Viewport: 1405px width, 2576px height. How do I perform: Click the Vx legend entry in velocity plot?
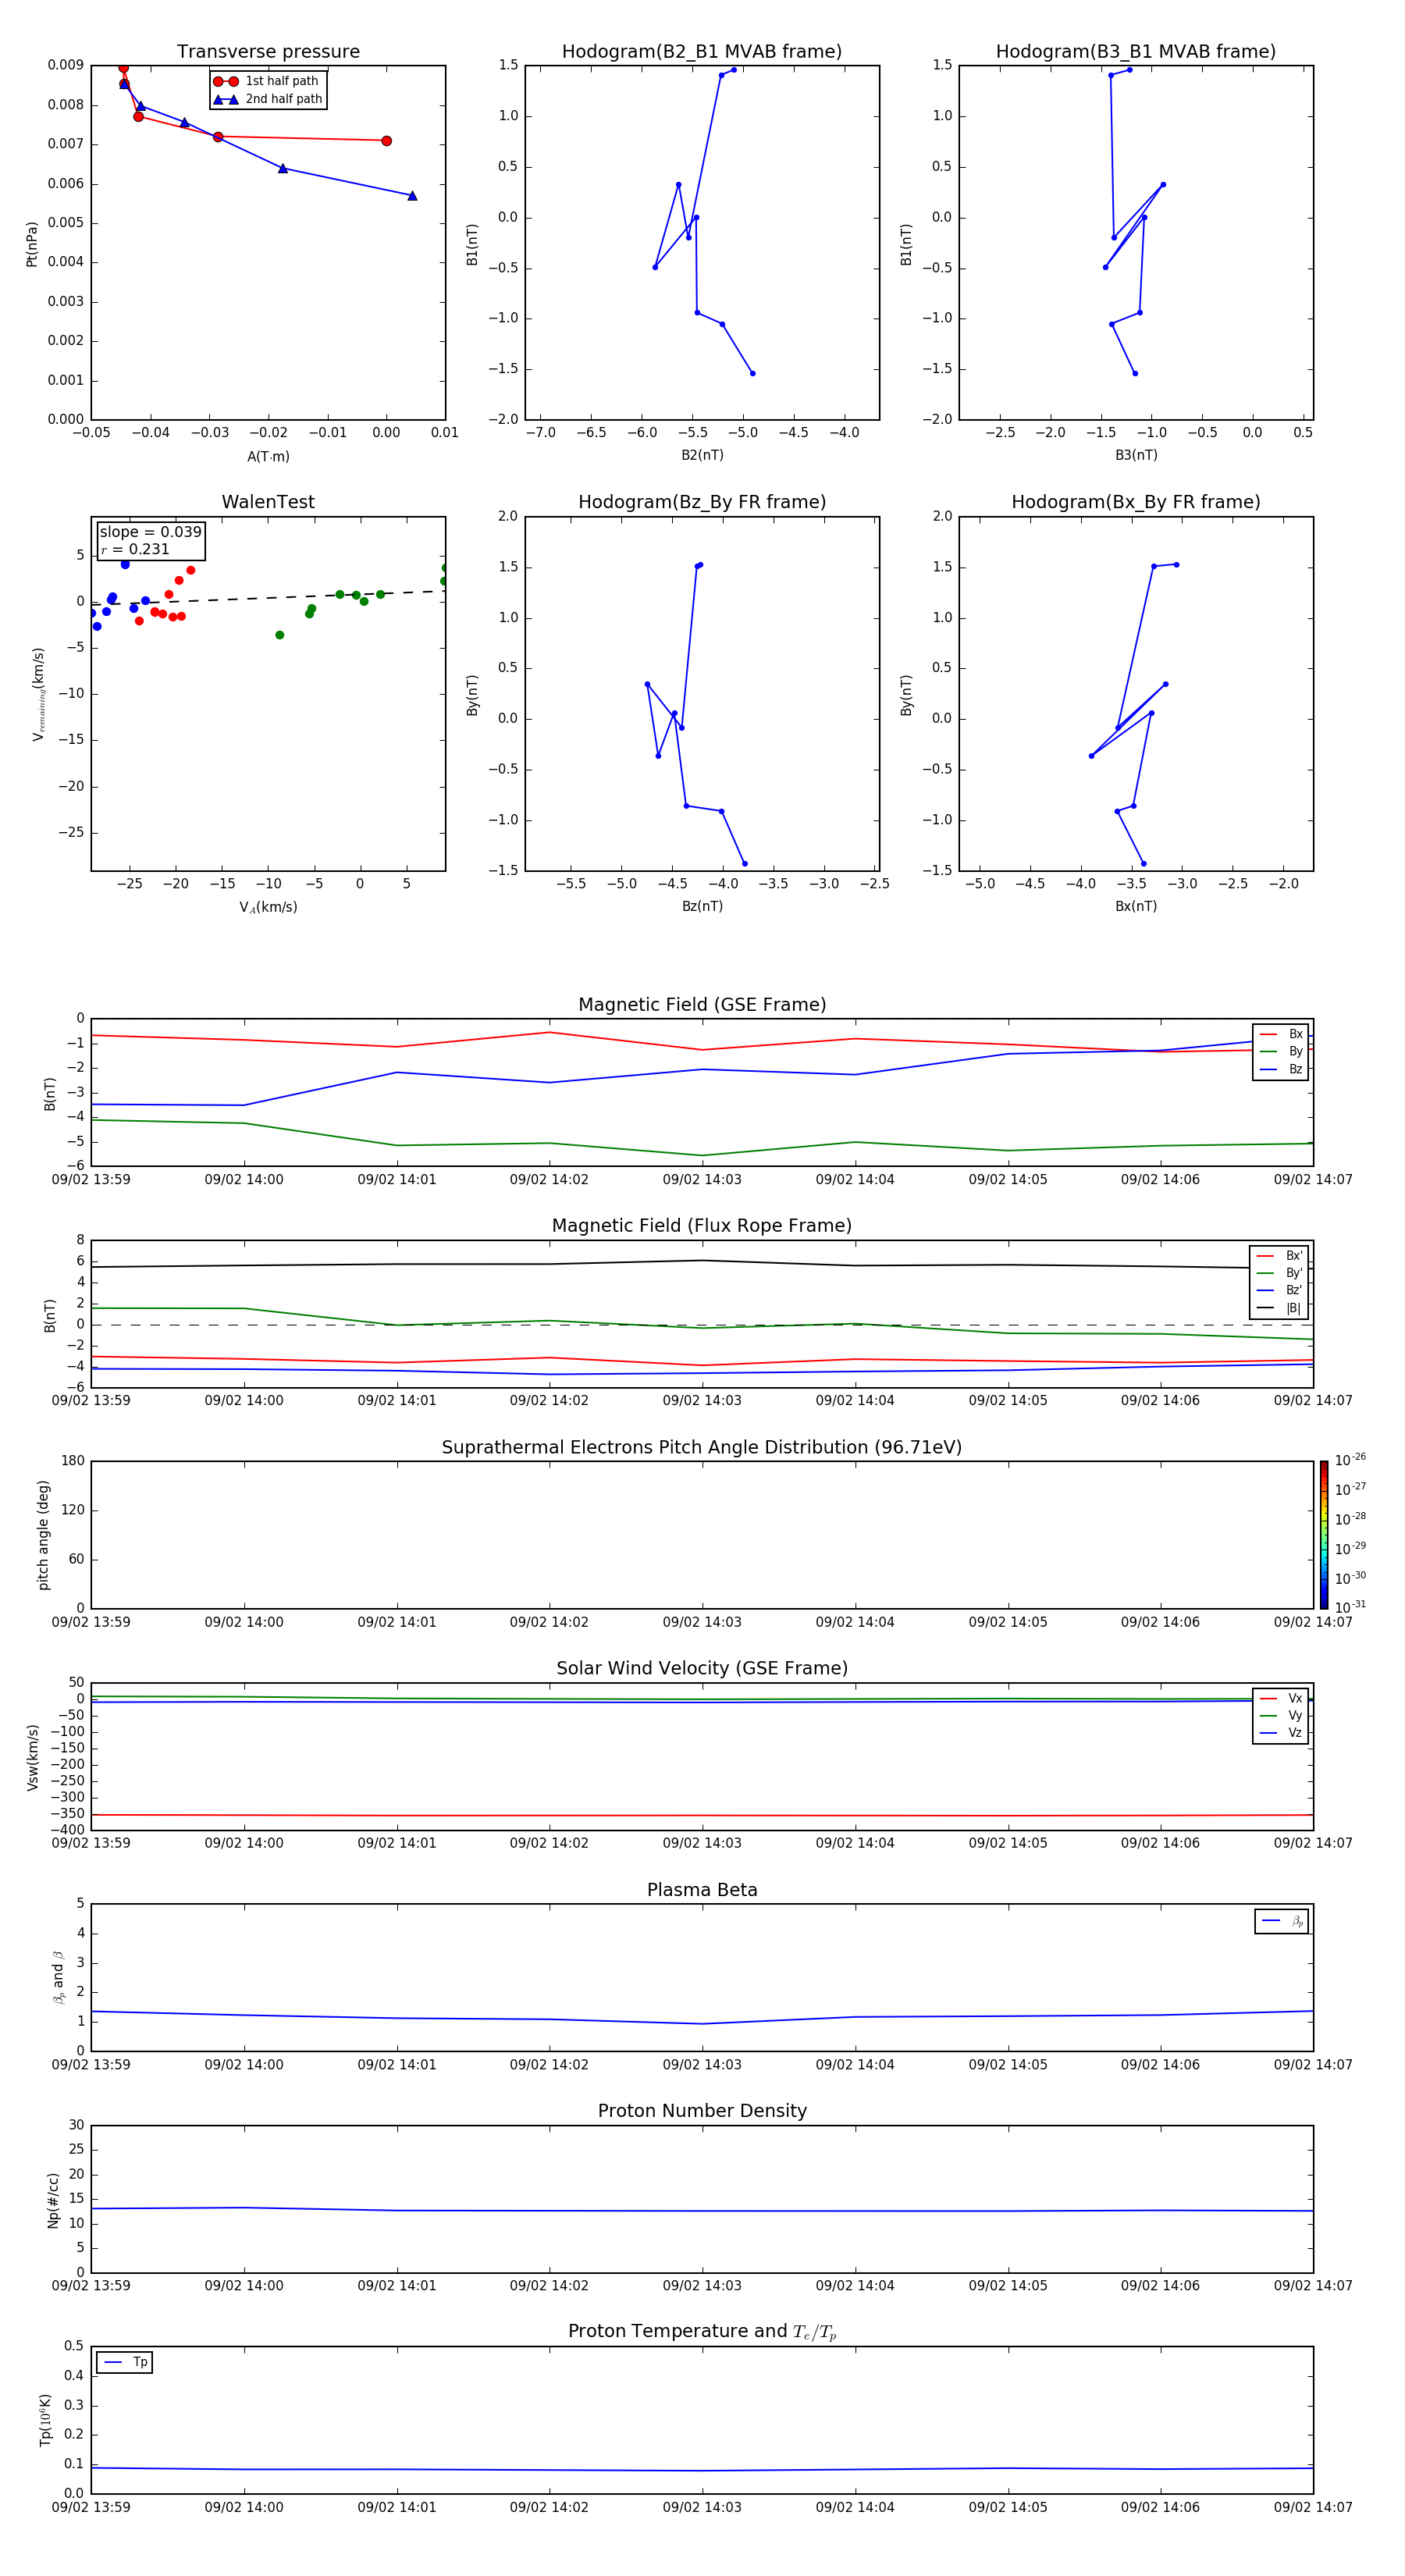coord(1281,1698)
